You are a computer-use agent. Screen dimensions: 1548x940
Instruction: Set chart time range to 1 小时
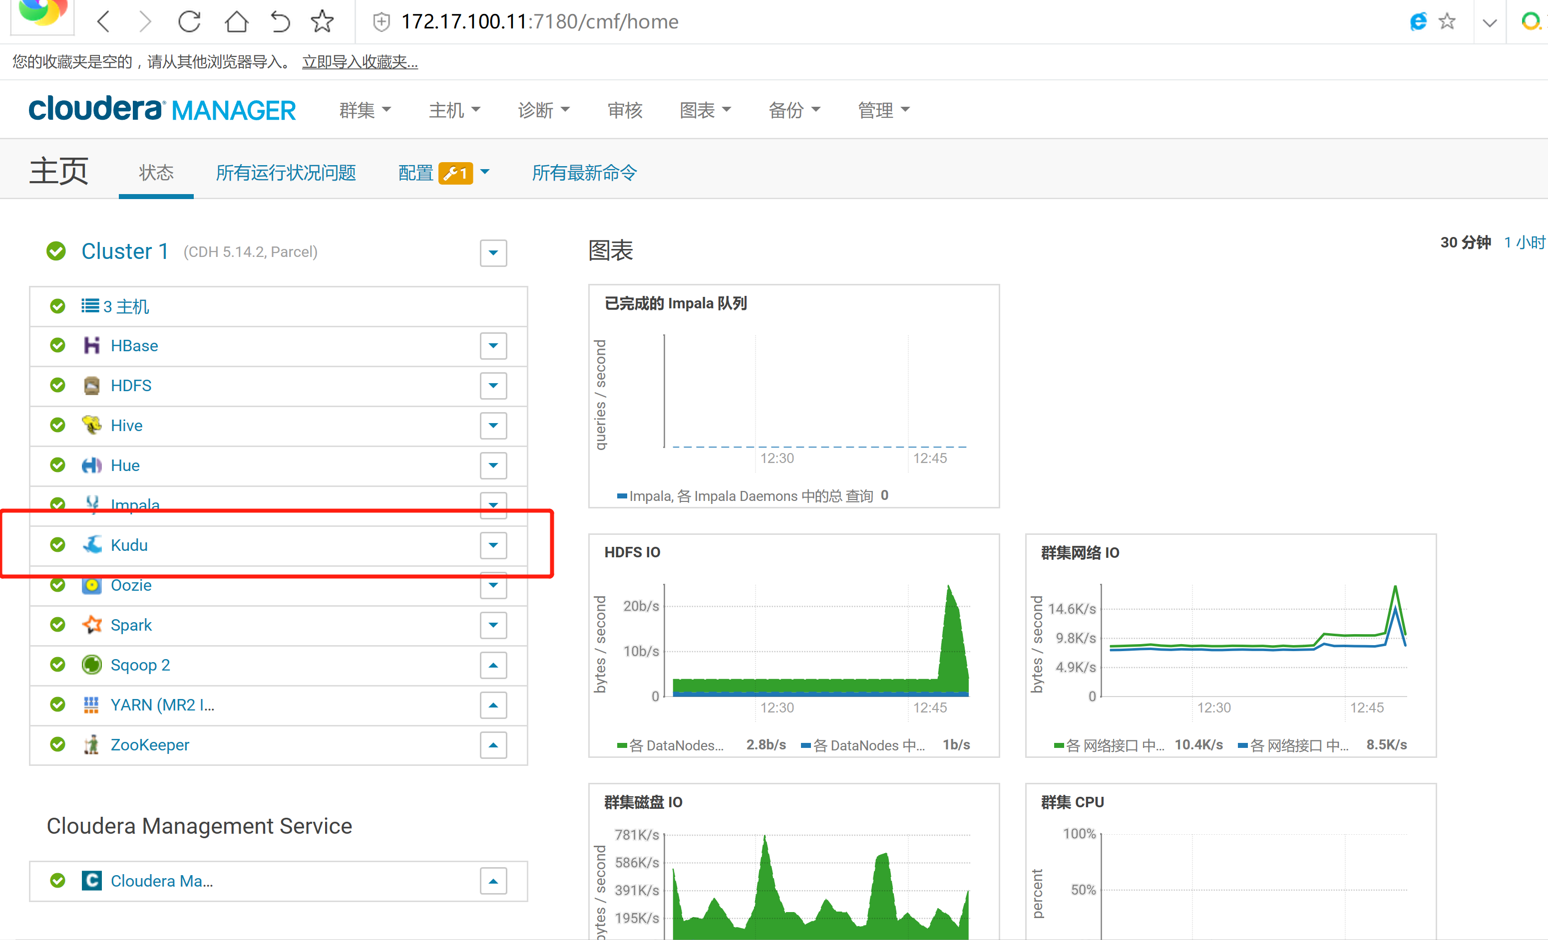pos(1525,242)
